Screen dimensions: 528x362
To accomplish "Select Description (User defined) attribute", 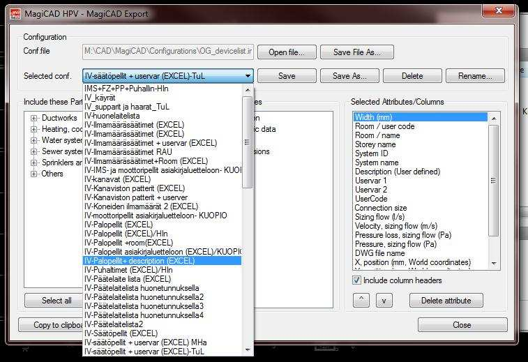I will point(421,172).
